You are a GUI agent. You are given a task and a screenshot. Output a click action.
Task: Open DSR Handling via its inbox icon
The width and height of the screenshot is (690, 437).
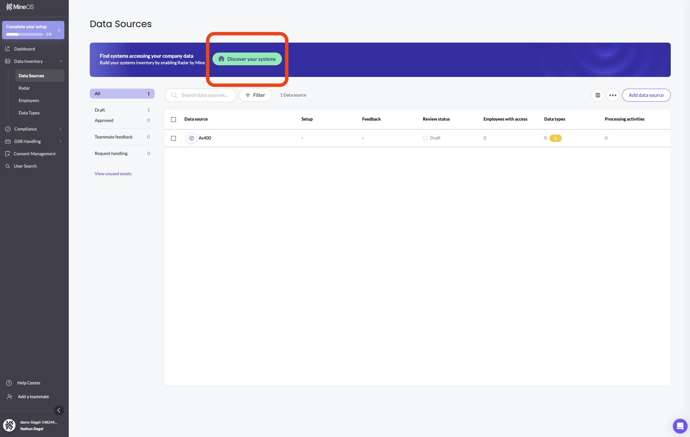tap(8, 141)
